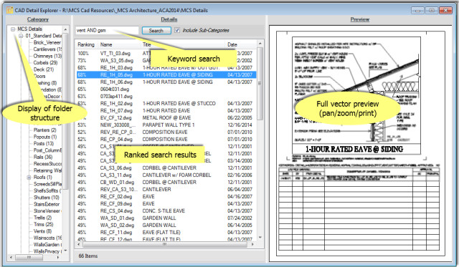The height and width of the screenshot is (267, 459).
Task: Maximize the CAD Detail Explorer window
Action: click(432, 11)
